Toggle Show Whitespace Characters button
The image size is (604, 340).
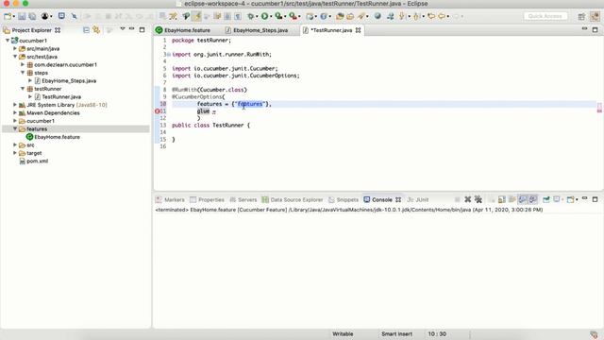click(238, 16)
